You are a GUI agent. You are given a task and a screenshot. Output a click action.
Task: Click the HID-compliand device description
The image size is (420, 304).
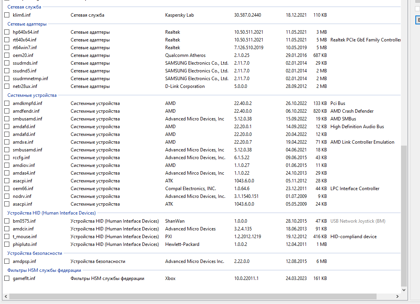pyautogui.click(x=354, y=237)
